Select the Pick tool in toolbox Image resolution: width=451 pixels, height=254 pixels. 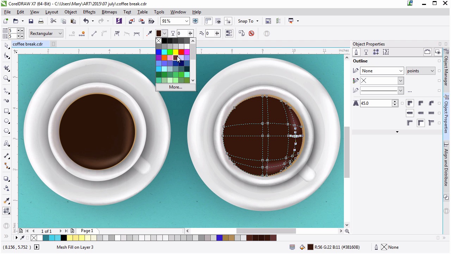pyautogui.click(x=6, y=46)
